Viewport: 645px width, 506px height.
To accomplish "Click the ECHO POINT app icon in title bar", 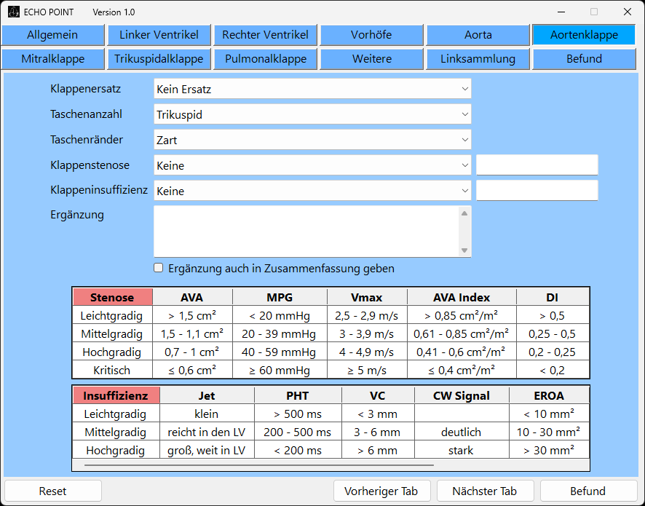I will (14, 12).
